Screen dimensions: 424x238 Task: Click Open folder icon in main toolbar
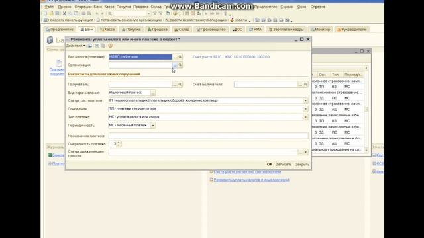pos(52,13)
